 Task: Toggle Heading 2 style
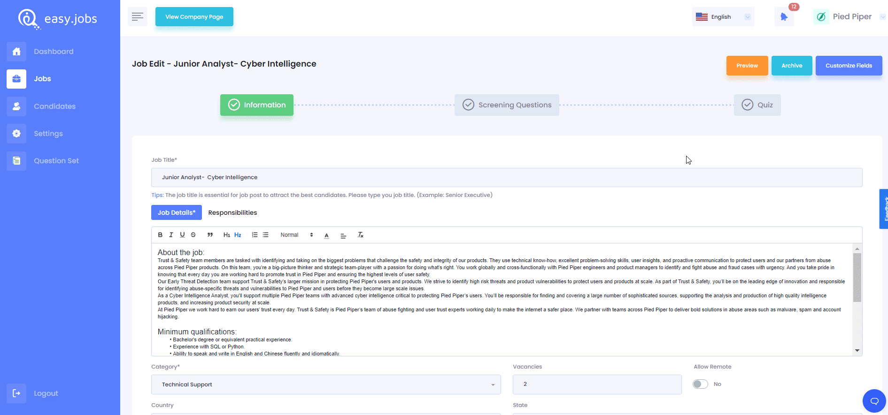[x=238, y=235]
